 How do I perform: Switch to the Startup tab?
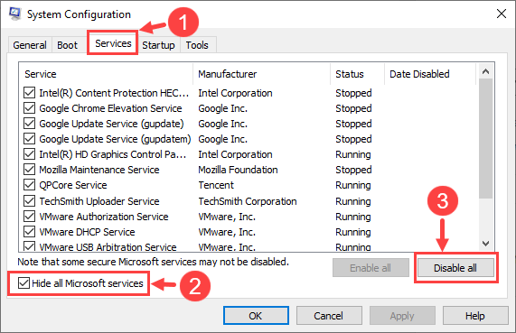[158, 45]
